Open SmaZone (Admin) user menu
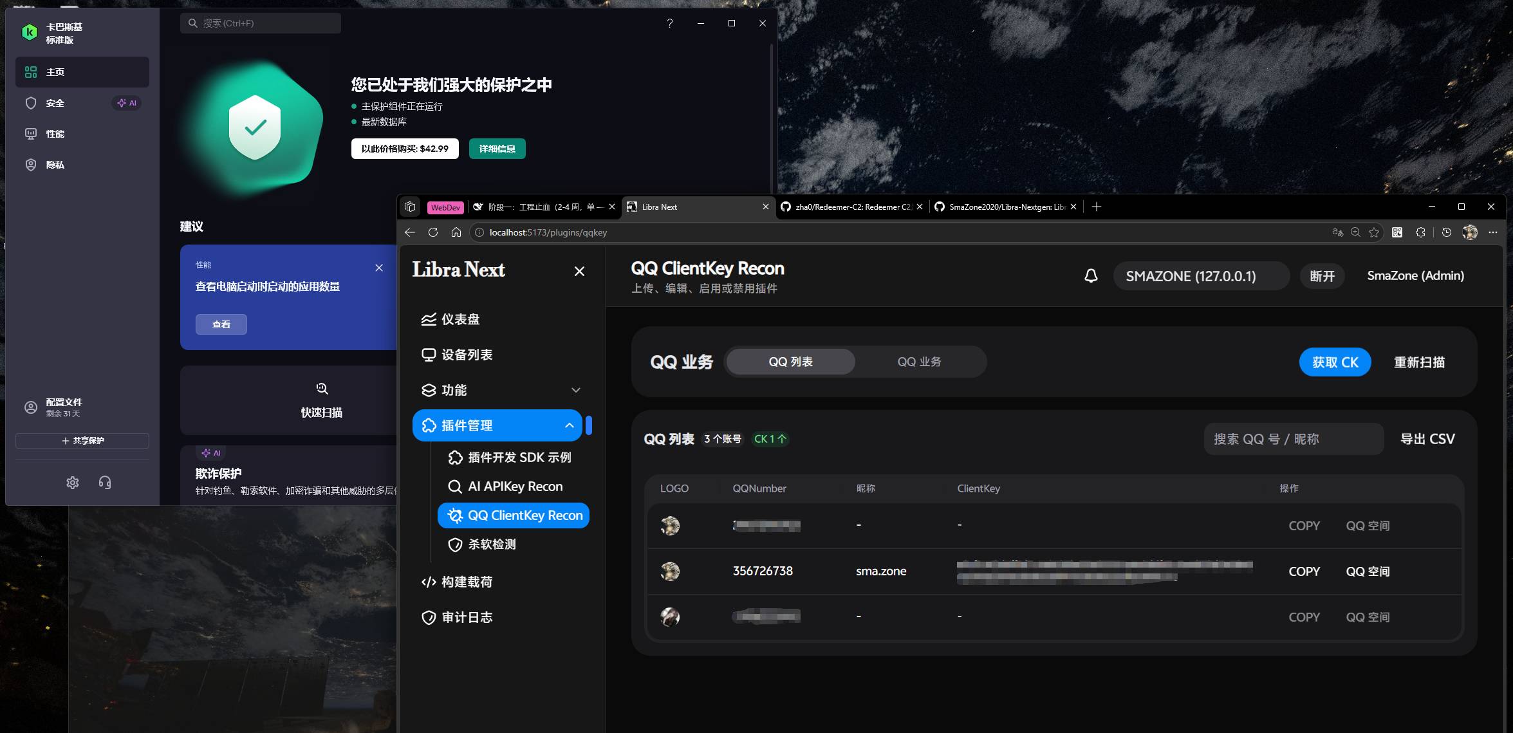Viewport: 1513px width, 733px height. point(1415,275)
